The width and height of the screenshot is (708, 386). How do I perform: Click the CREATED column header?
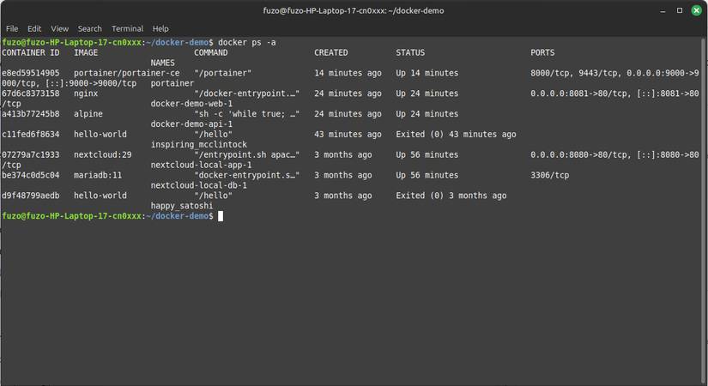pos(331,53)
